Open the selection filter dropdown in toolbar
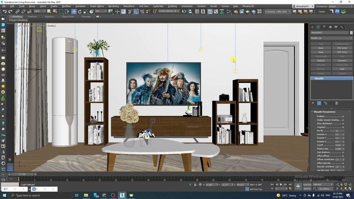 (x=39, y=11)
